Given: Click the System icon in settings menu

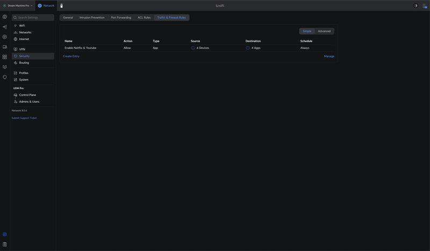Looking at the screenshot, I should [x=16, y=80].
